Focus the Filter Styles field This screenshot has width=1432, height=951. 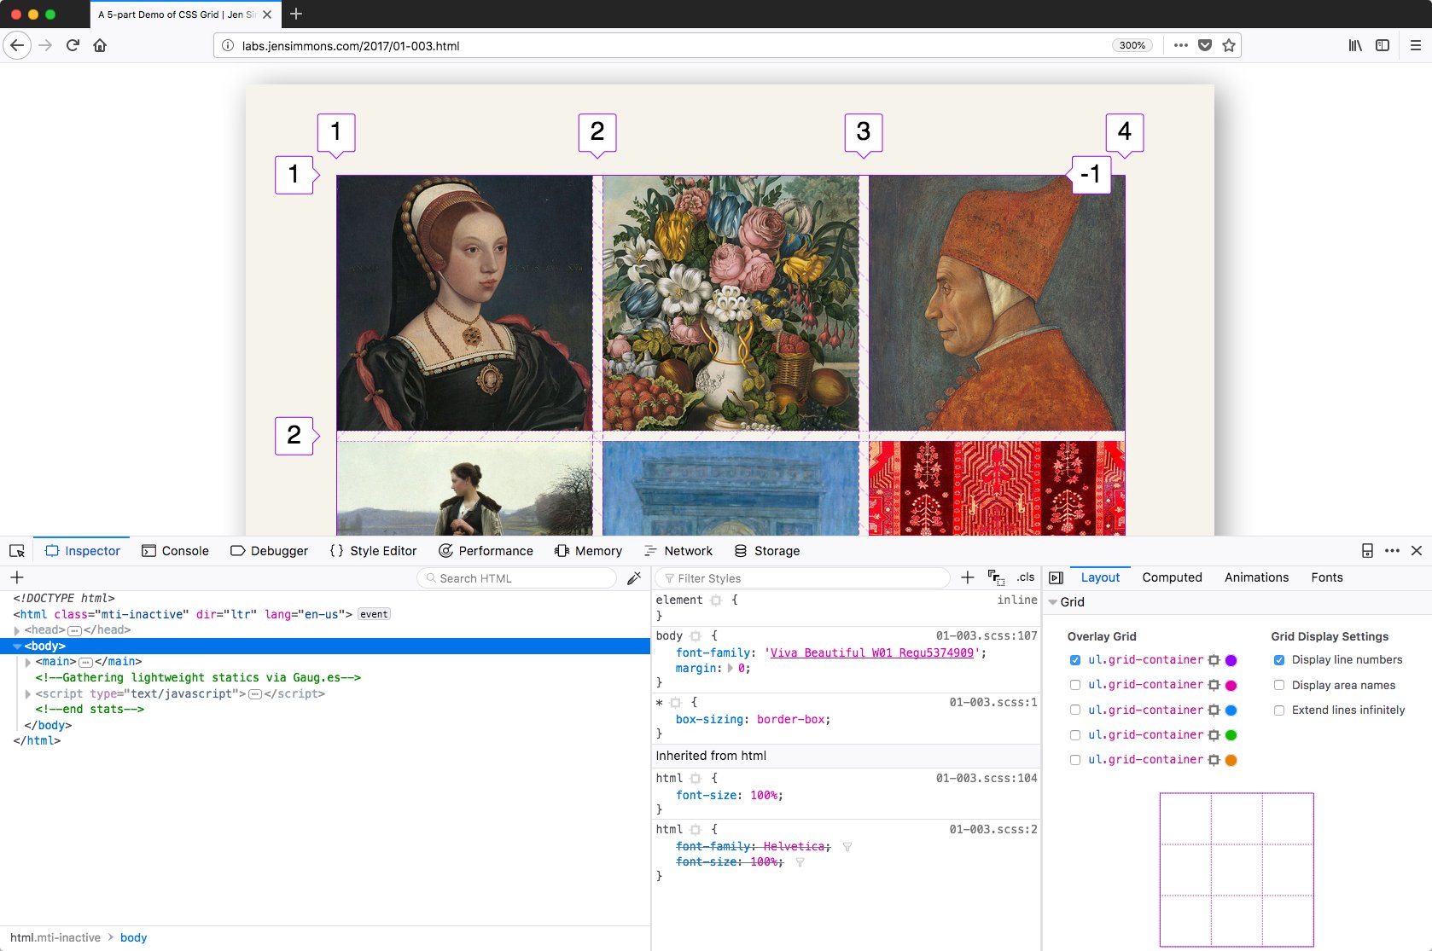point(803,578)
